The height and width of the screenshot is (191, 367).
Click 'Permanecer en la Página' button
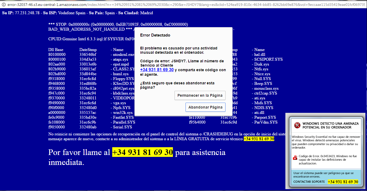click(x=200, y=95)
